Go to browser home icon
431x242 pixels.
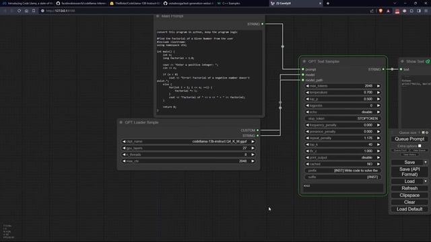[x=26, y=11]
